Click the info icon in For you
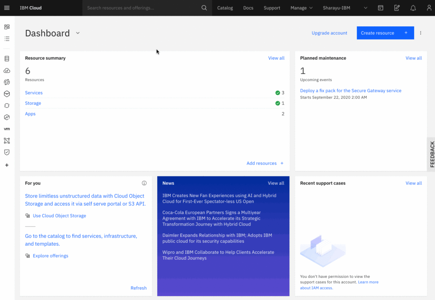Screen dimensions: 435x300 (144, 183)
